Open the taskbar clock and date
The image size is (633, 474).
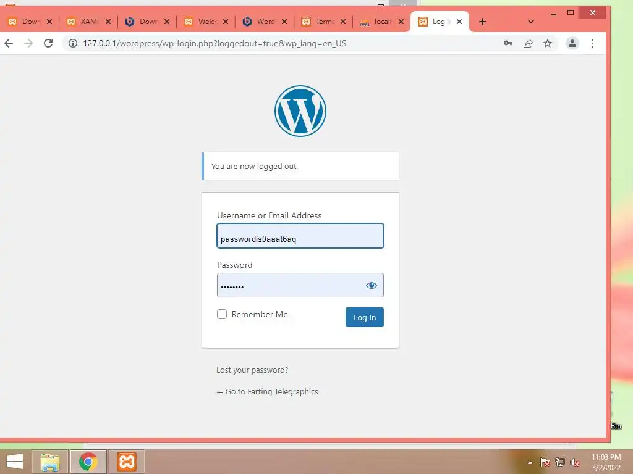(x=606, y=462)
